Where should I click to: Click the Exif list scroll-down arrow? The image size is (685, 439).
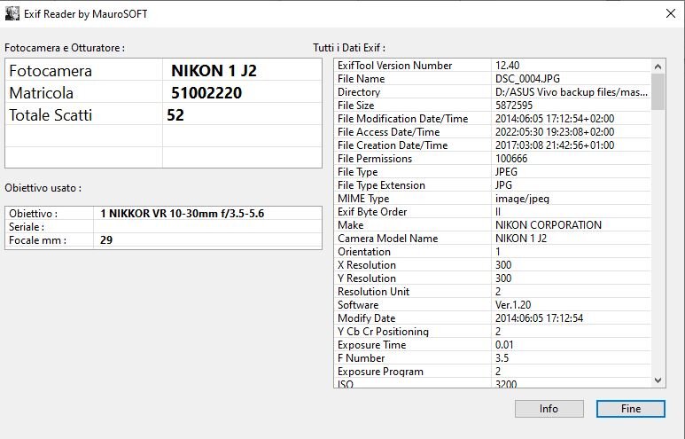pyautogui.click(x=658, y=380)
